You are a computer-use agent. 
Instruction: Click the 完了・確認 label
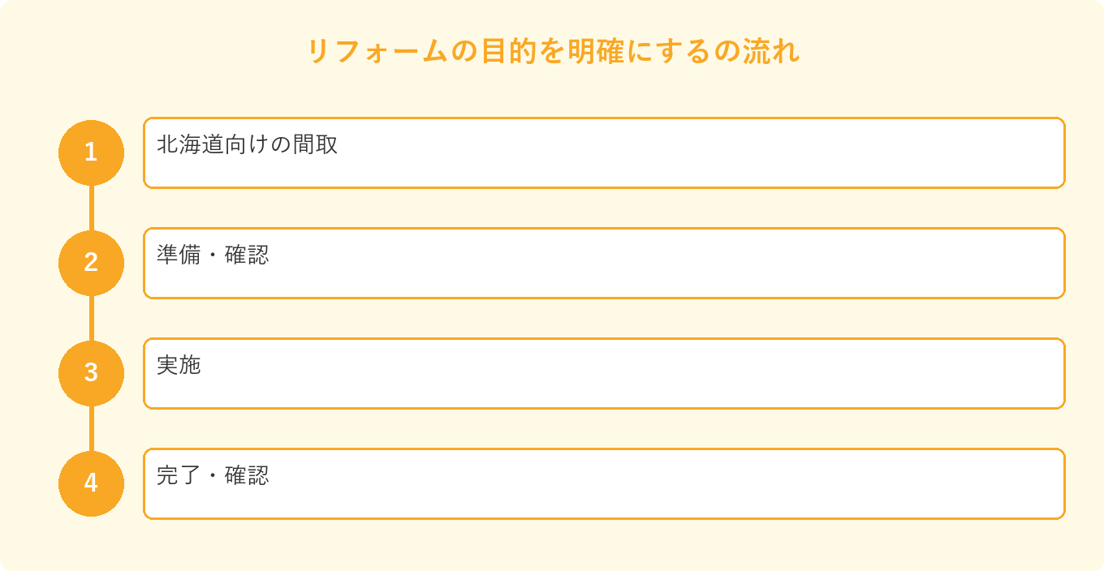click(x=213, y=476)
